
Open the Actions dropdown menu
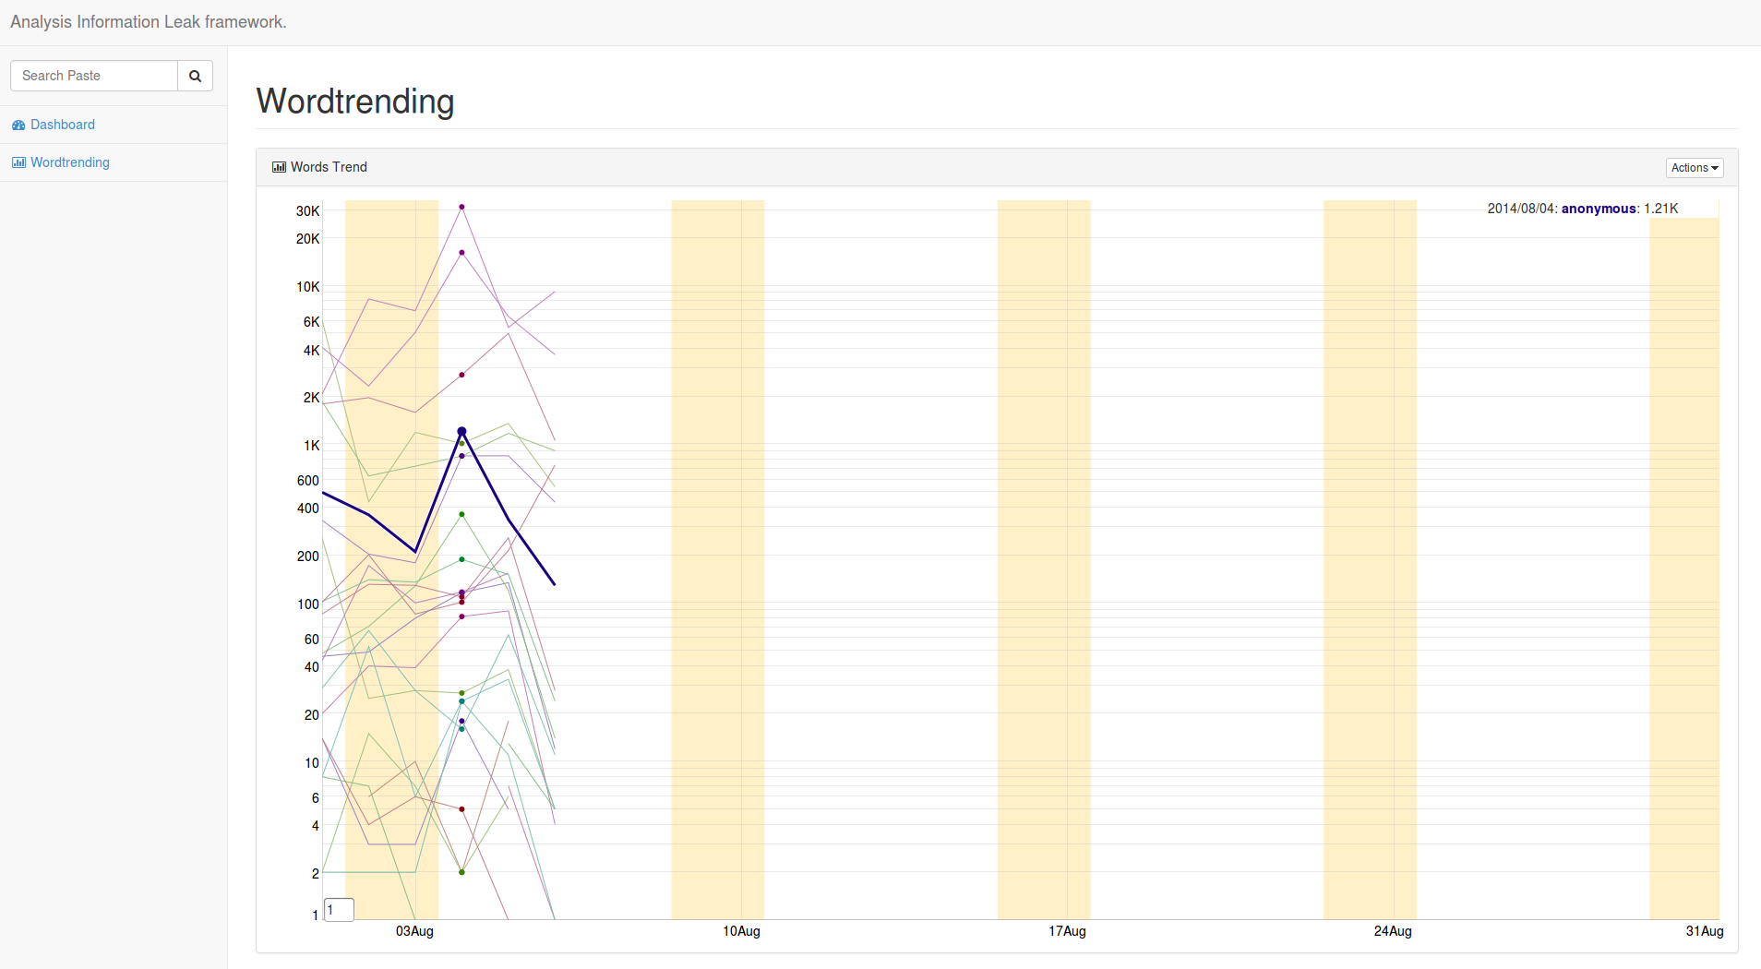point(1694,168)
